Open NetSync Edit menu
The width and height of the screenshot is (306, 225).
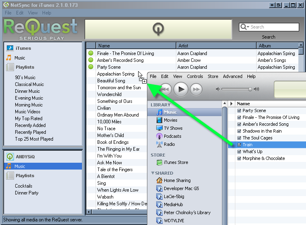(x=20, y=13)
